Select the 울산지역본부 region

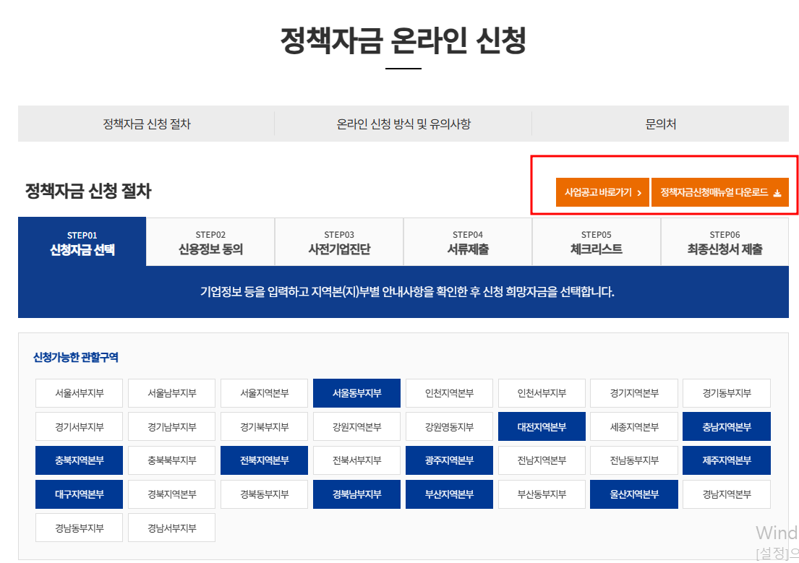[634, 494]
